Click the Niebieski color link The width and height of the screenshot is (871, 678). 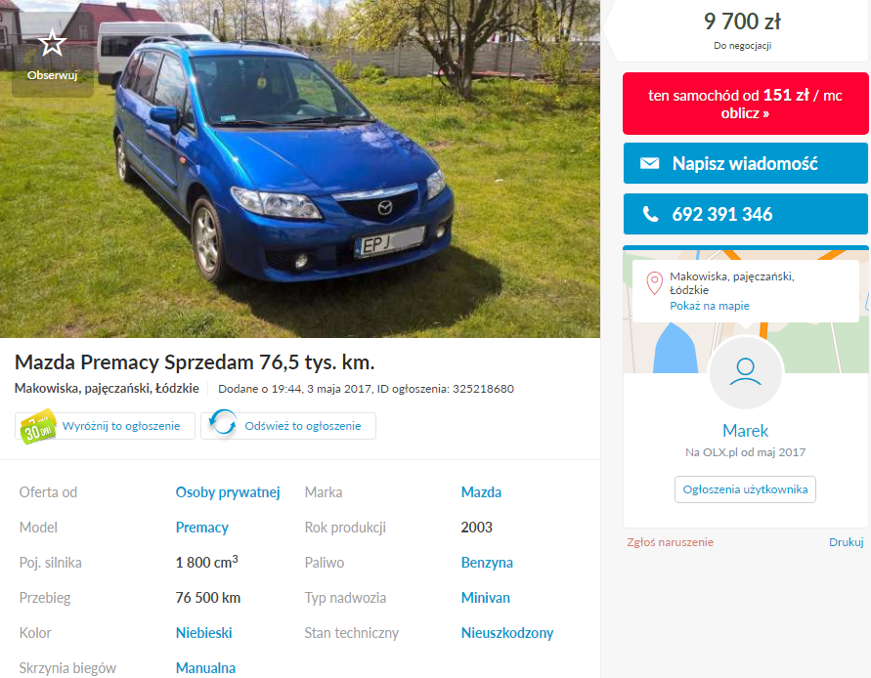point(204,632)
